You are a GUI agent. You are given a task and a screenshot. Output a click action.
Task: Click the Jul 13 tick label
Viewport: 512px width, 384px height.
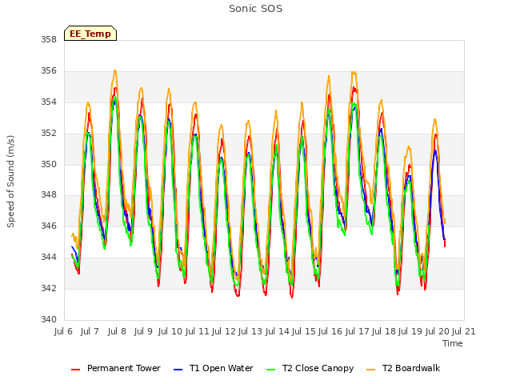pos(250,331)
